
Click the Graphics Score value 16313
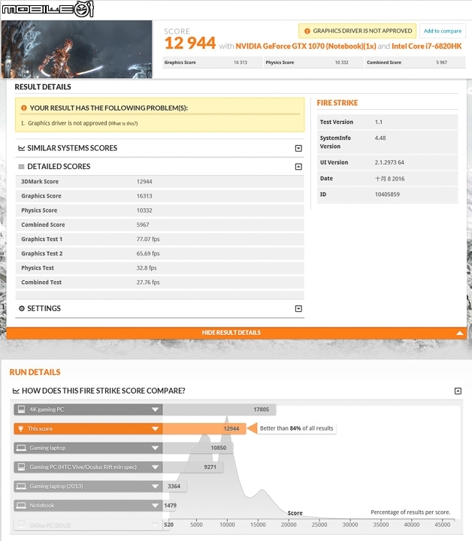click(144, 196)
